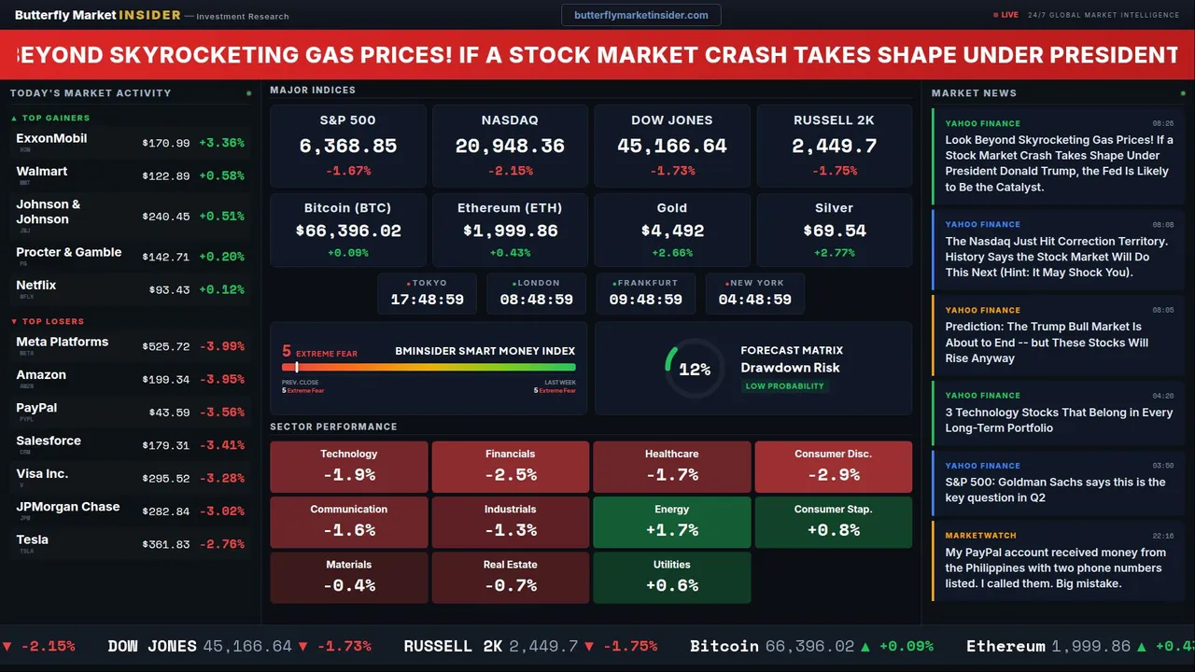The width and height of the screenshot is (1195, 672).
Task: Select the Tesla row in Top Losers
Action: tap(130, 543)
